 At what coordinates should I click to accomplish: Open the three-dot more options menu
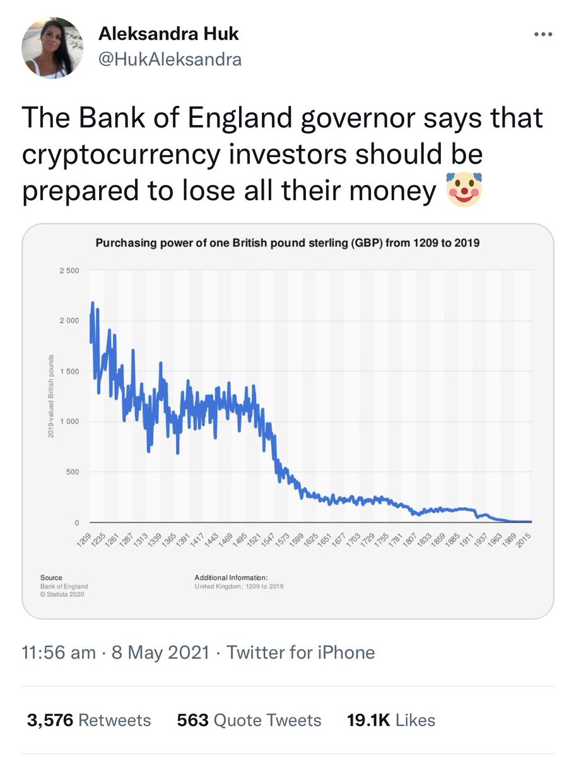pyautogui.click(x=544, y=35)
